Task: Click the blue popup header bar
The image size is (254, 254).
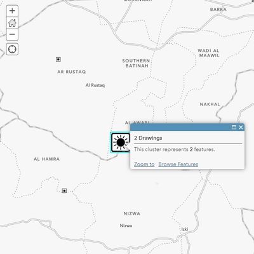Action: point(187,127)
